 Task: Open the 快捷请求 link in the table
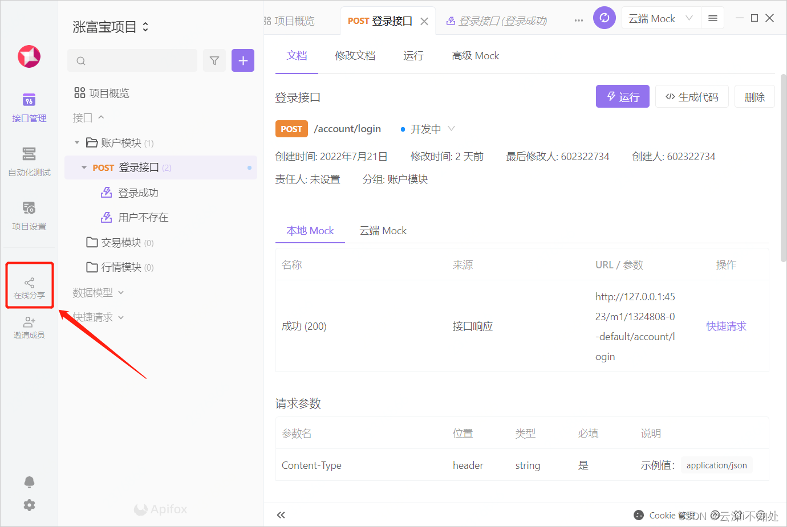(x=726, y=326)
